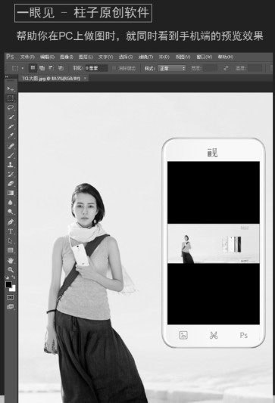This screenshot has width=275, height=403.
Task: Click scissors icon on phone preview
Action: coord(214,335)
